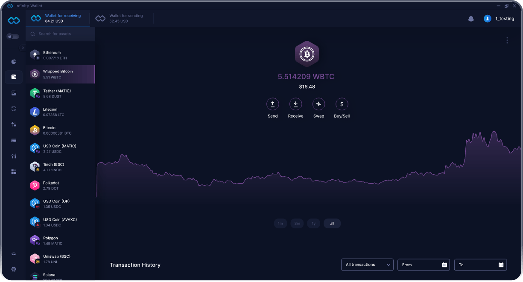Open settings gear icon at sidebar bottom
Screen dimensions: 523x282
pos(14,269)
